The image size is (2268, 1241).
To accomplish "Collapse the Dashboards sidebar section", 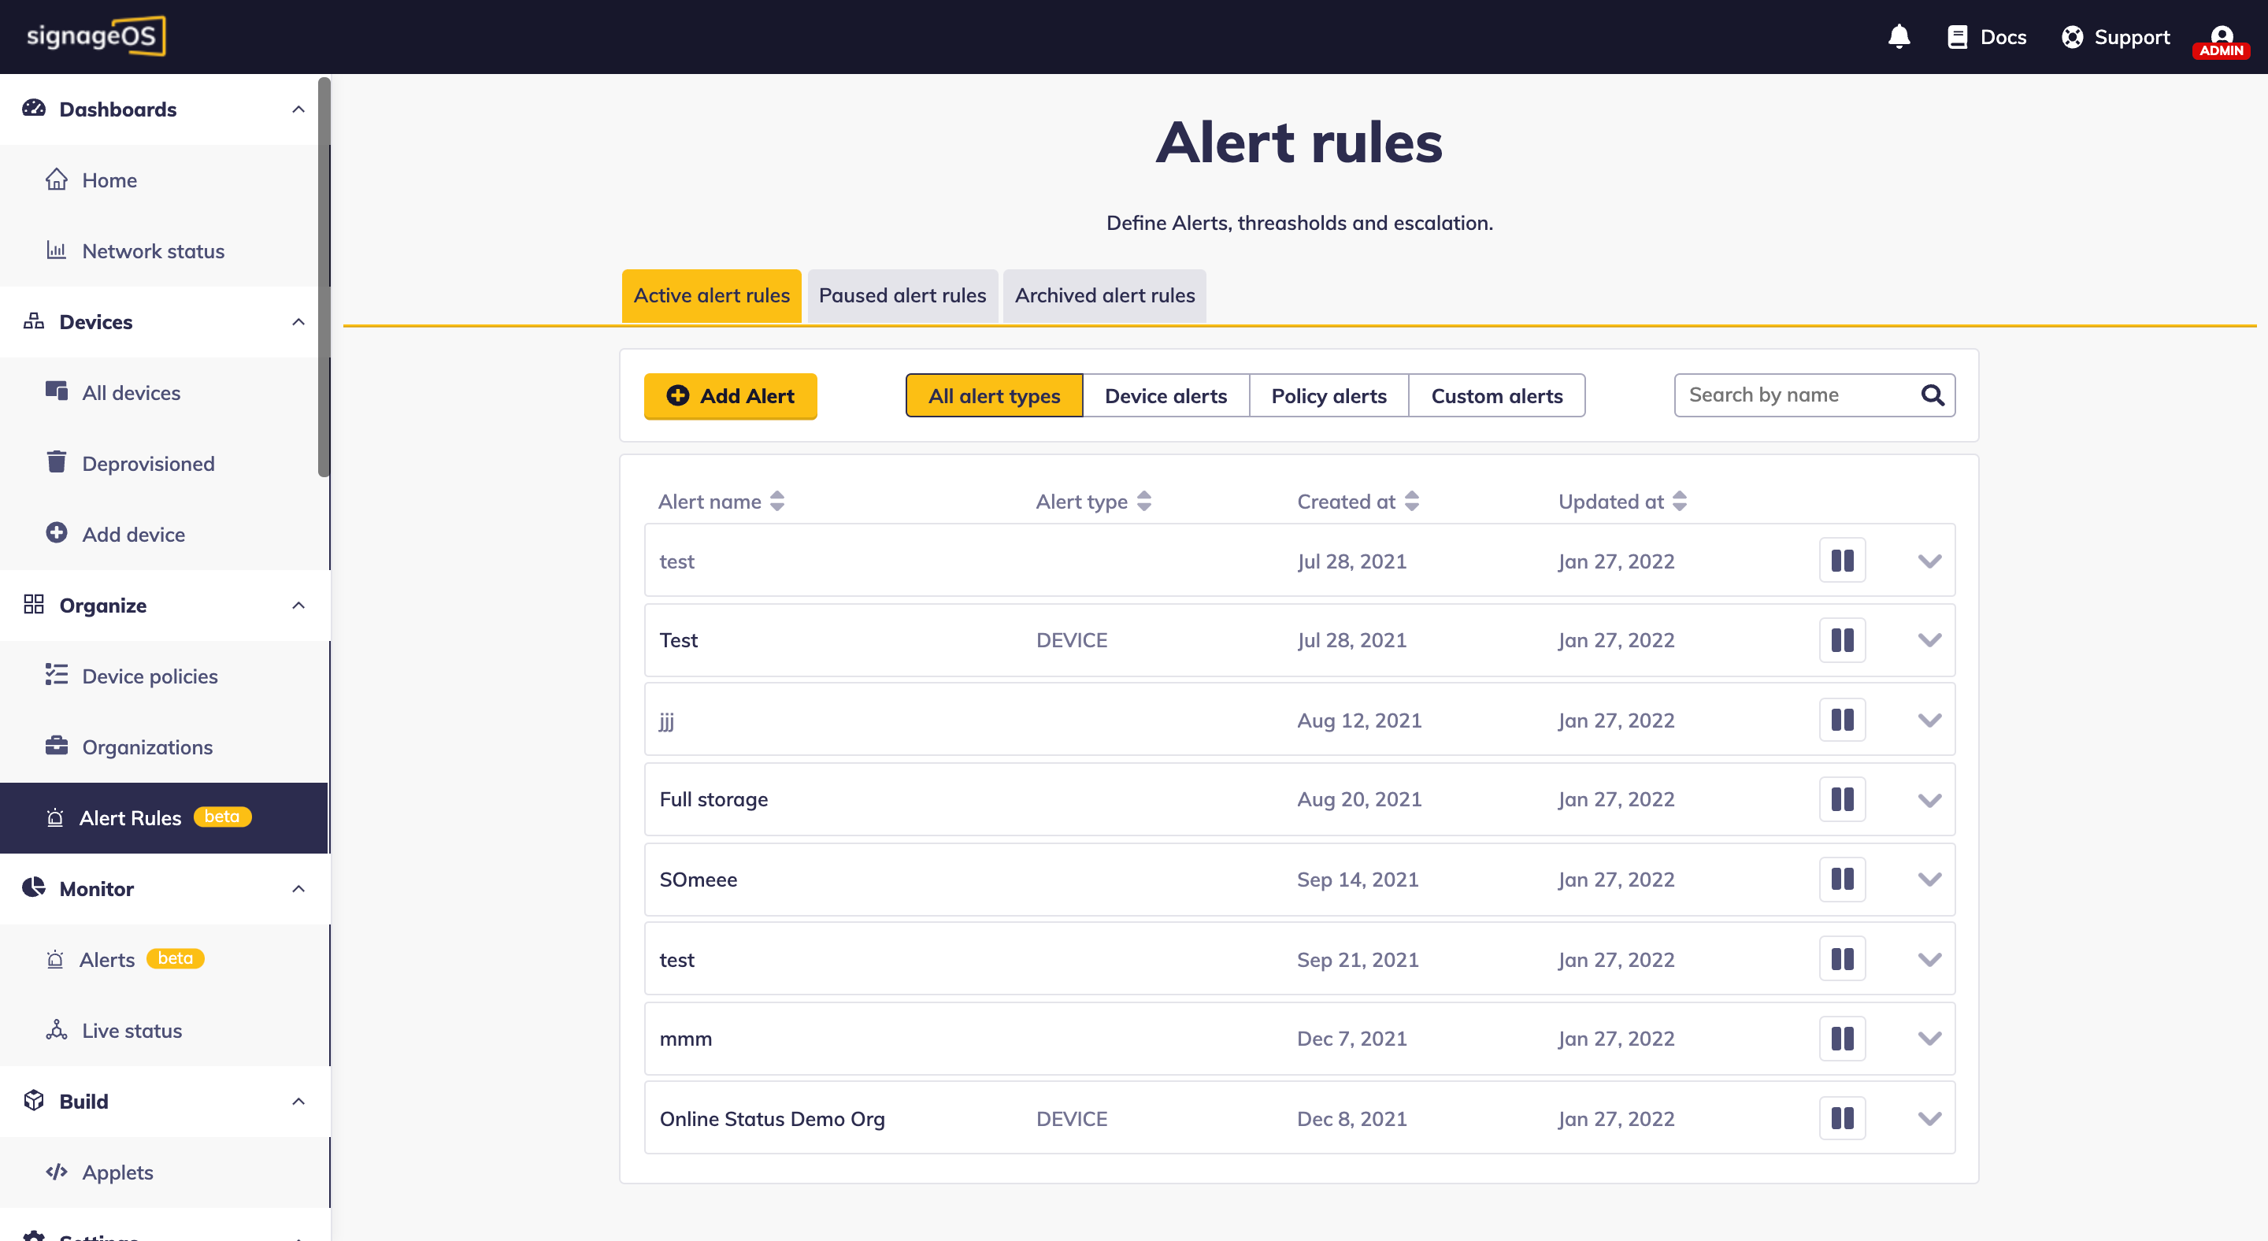I will pos(298,109).
